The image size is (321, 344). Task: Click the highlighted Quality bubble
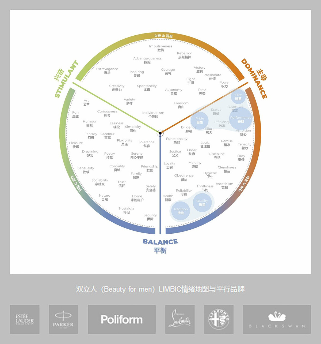[202, 203]
